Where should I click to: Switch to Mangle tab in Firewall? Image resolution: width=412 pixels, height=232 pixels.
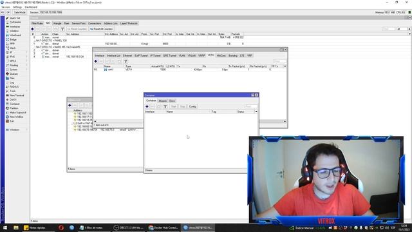[57, 23]
